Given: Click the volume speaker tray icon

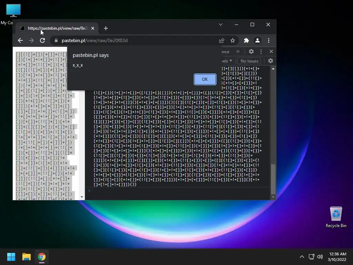Looking at the screenshot, I should [320, 257].
